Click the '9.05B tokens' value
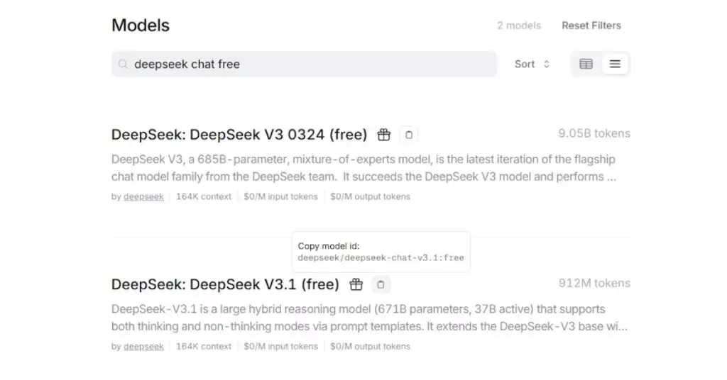Viewport: 727px width, 380px height. coord(594,133)
